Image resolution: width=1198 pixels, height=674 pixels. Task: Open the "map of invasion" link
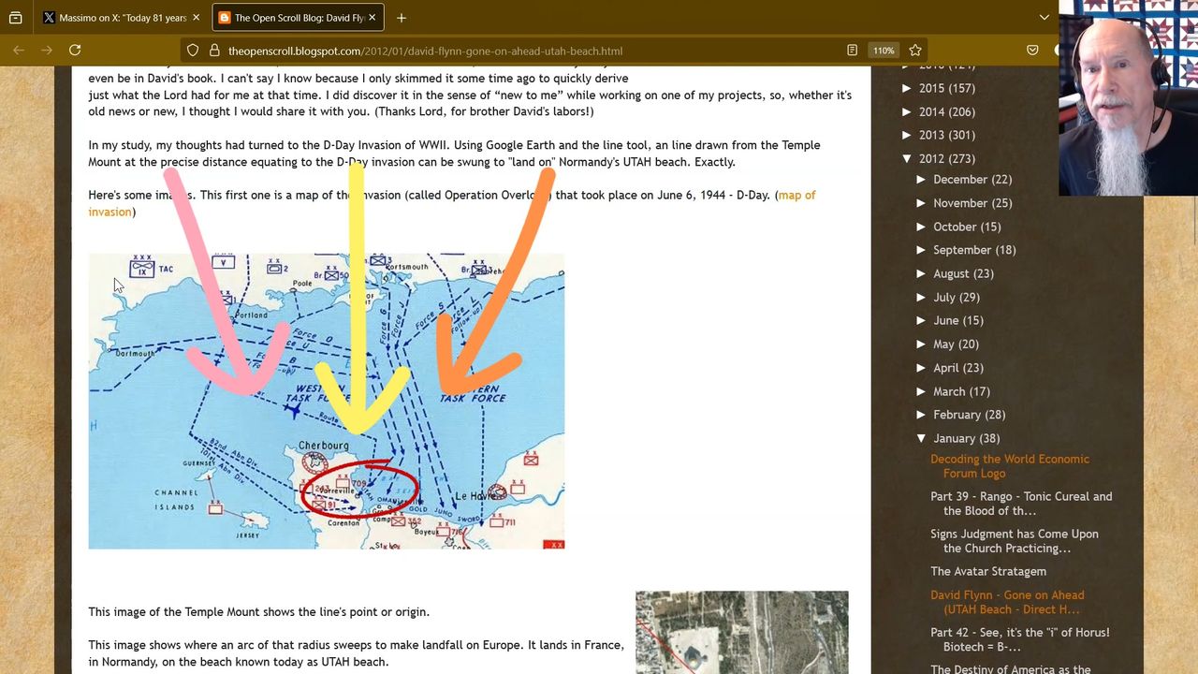[796, 195]
